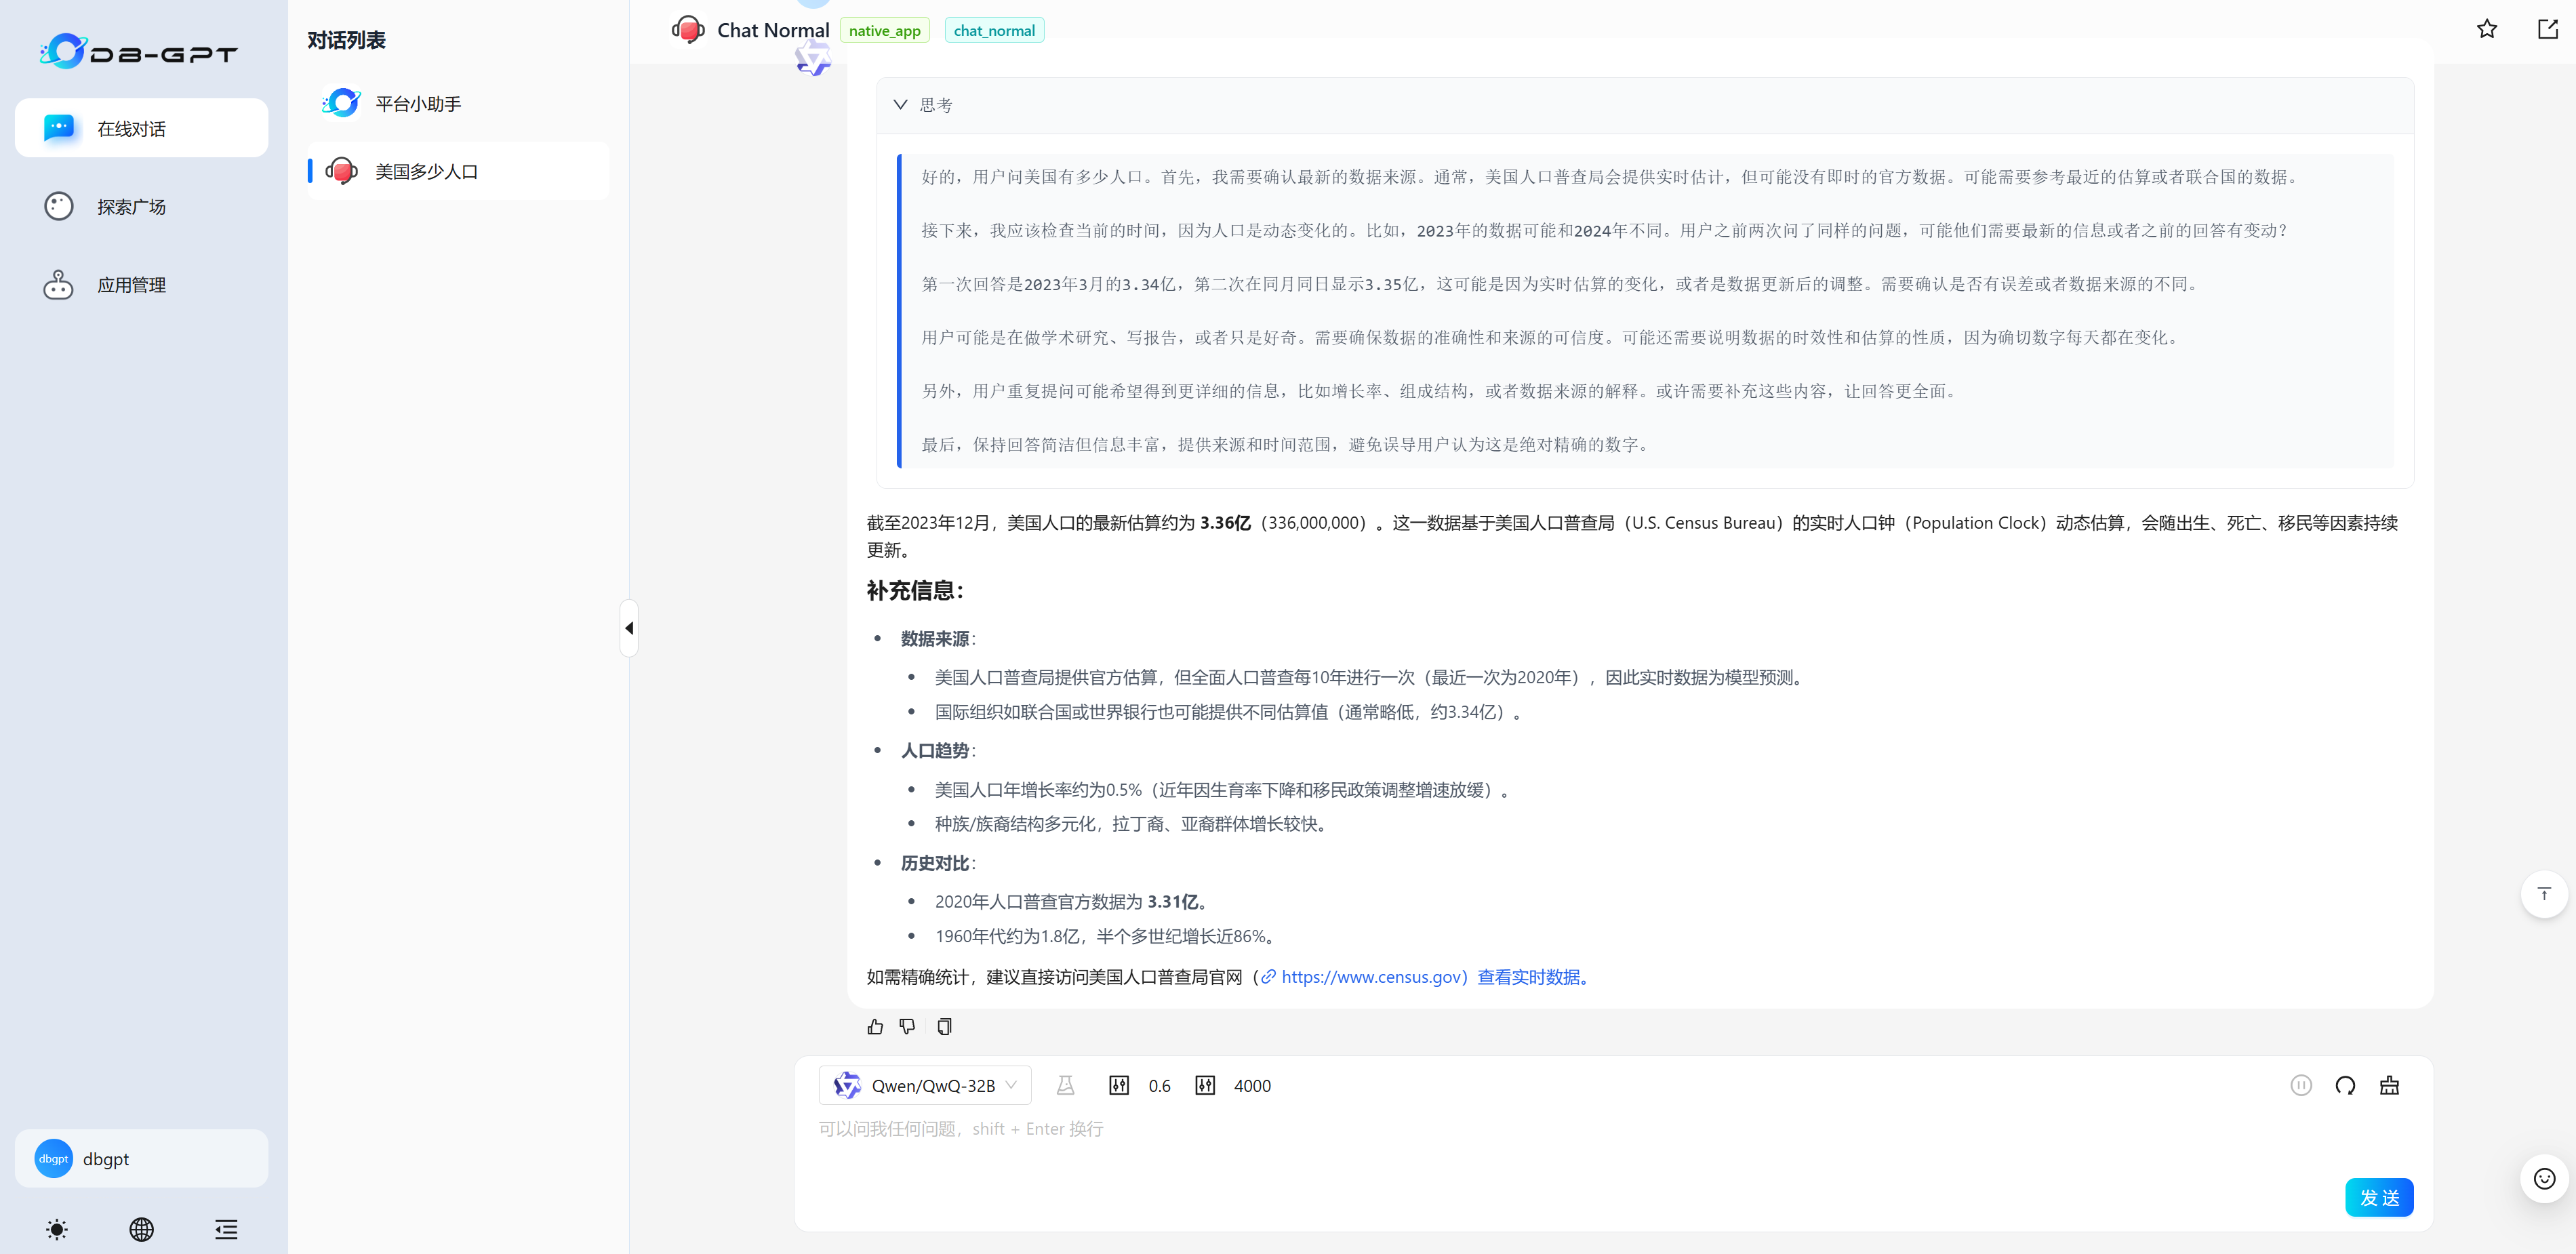Toggle light/dark theme sun icon

(57, 1229)
